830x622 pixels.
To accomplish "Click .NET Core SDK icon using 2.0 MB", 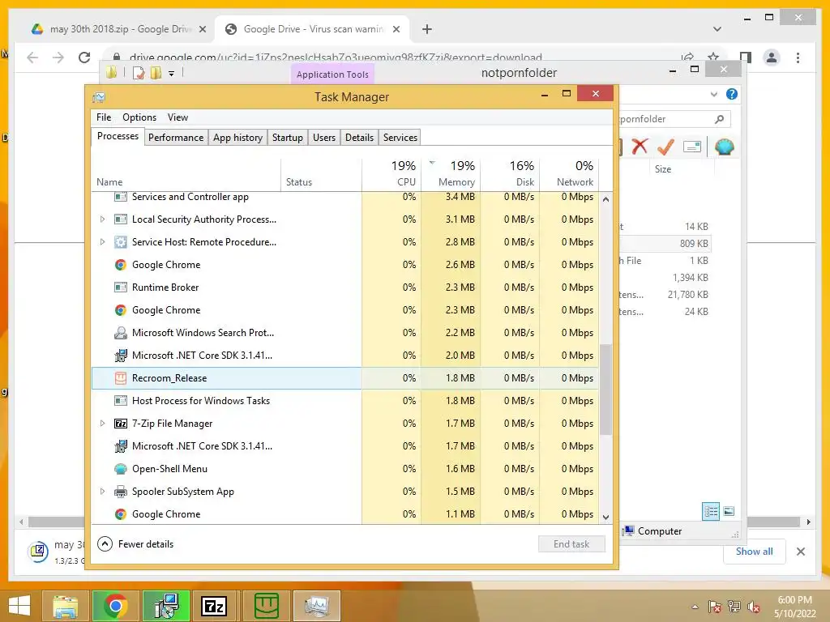I will point(121,356).
